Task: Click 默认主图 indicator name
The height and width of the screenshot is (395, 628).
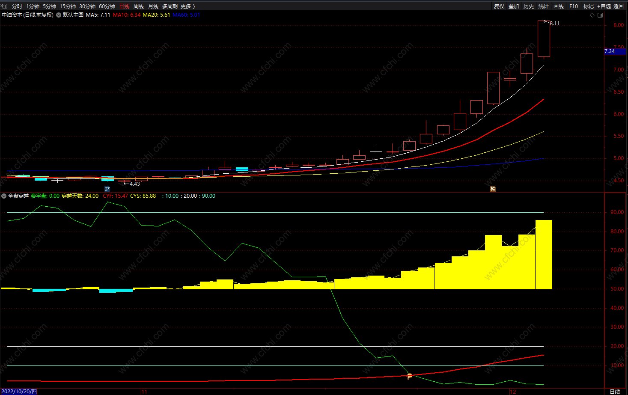Action: point(73,15)
